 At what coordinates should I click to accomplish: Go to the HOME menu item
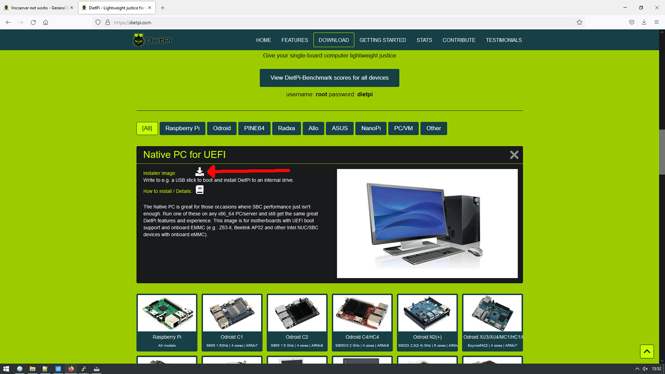click(264, 40)
